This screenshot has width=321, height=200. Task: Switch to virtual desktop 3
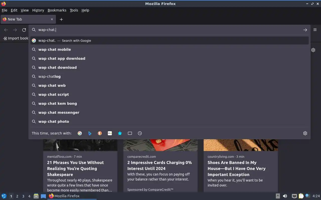(x=23, y=196)
